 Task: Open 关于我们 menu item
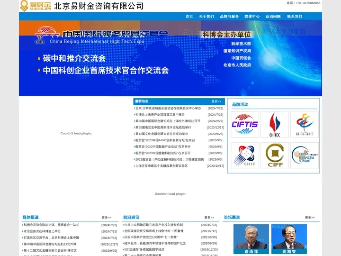pyautogui.click(x=206, y=16)
